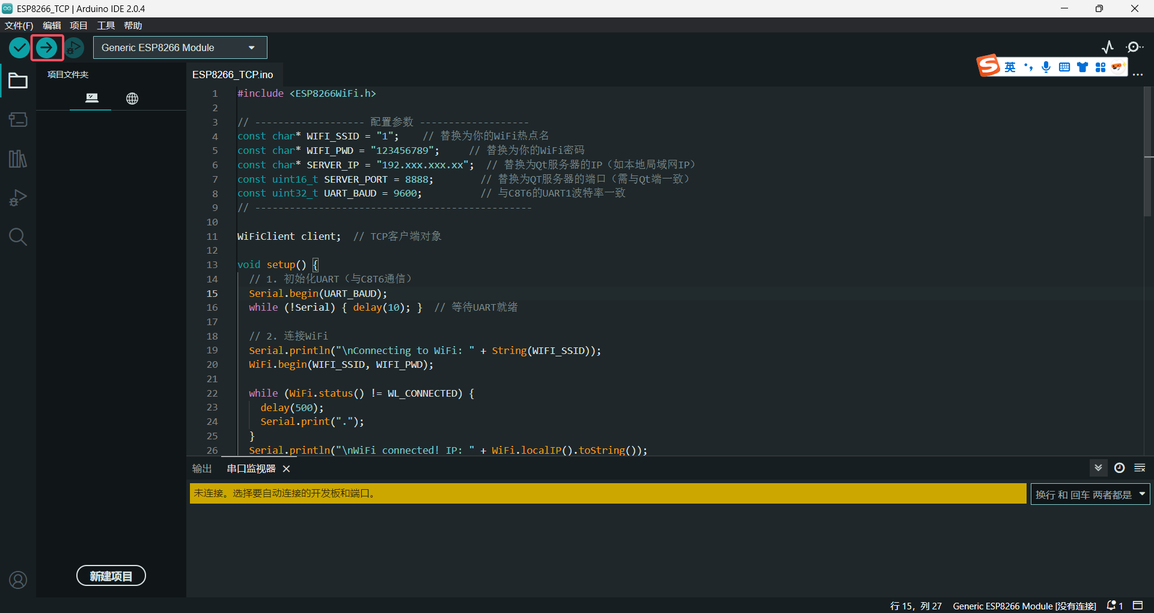This screenshot has width=1154, height=613.
Task: Toggle bottom panel icon in status bar
Action: 1138,605
